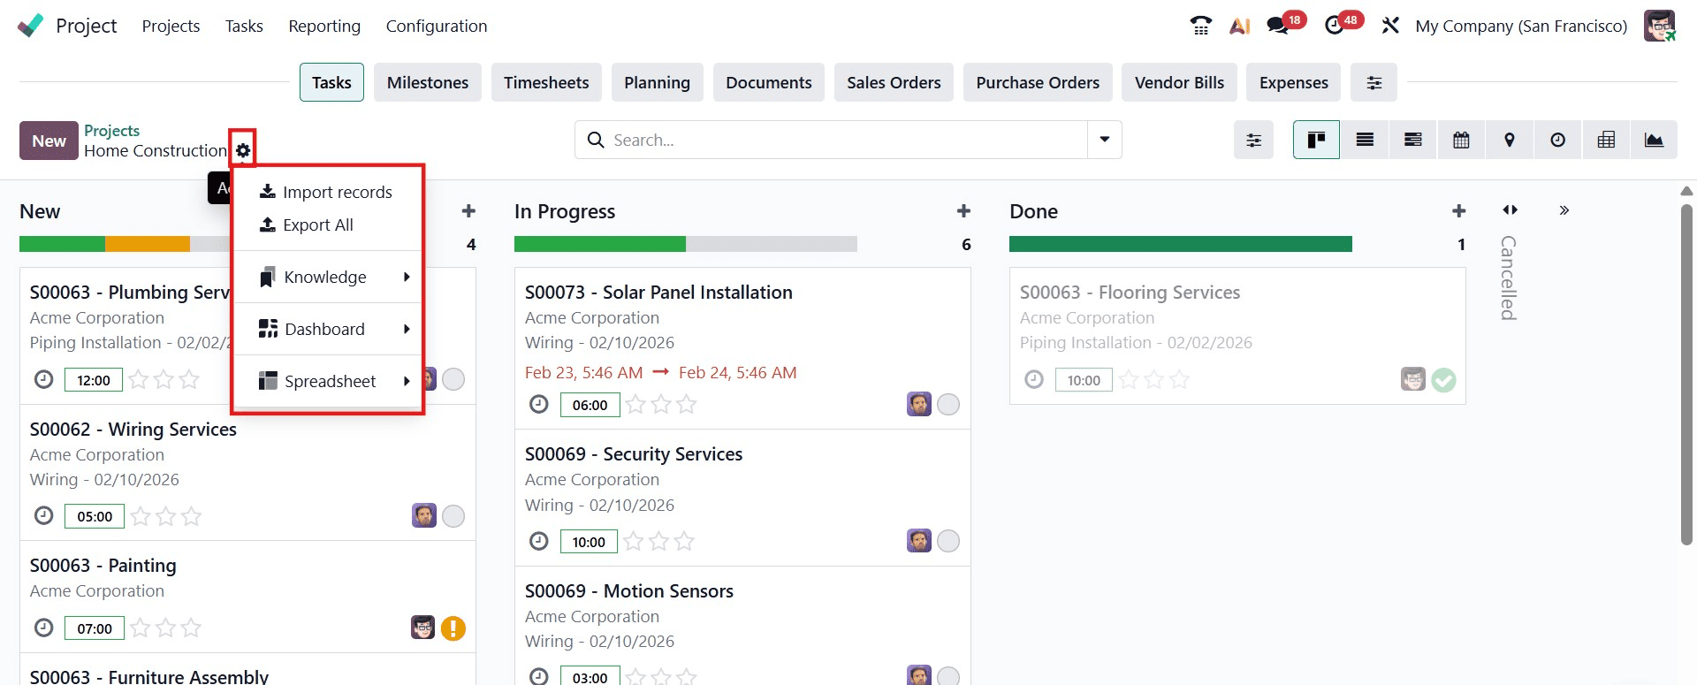This screenshot has width=1697, height=685.
Task: Open timer clock on Solar Panel Installation
Action: tap(538, 404)
